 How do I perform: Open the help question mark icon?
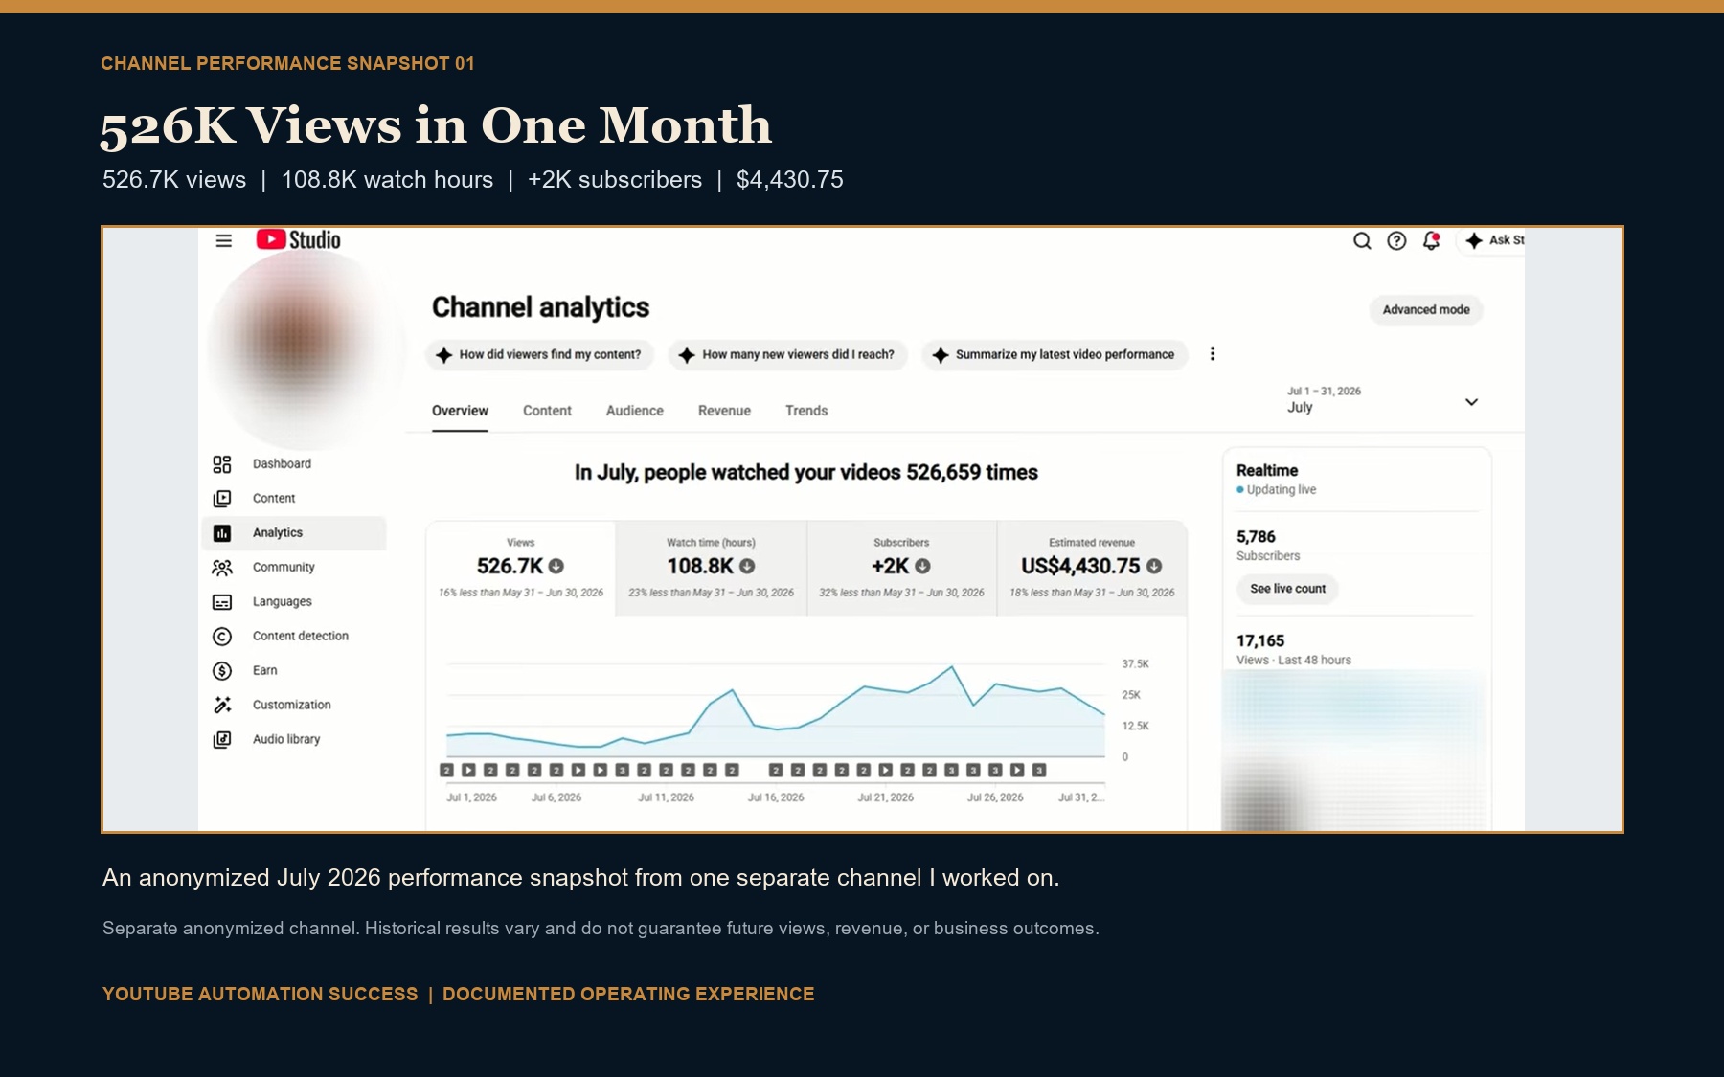[x=1396, y=240]
